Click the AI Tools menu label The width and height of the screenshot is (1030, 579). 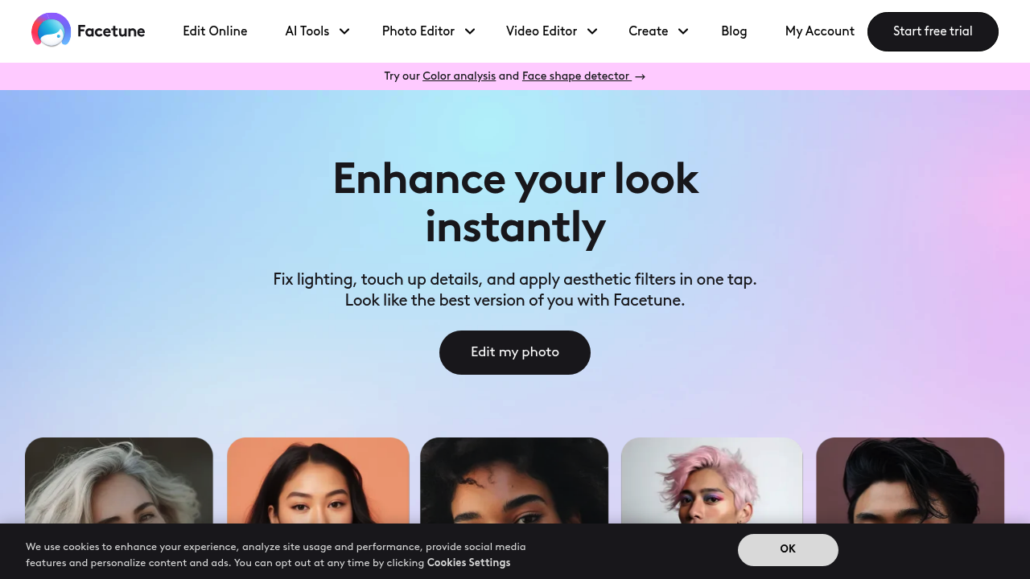307,31
